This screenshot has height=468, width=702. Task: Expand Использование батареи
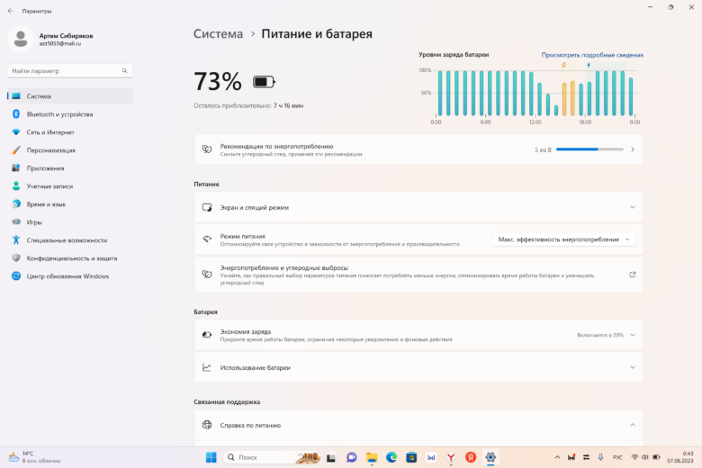(x=418, y=367)
